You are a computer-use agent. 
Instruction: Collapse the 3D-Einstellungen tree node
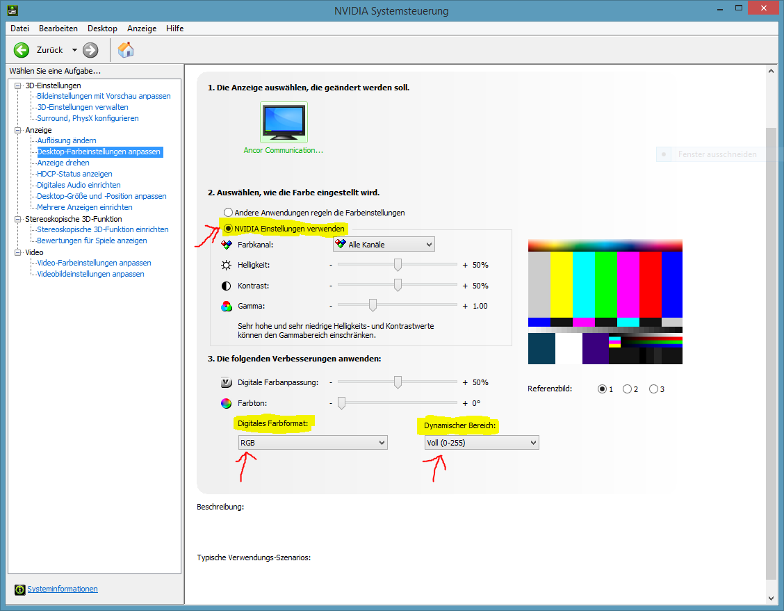(18, 85)
